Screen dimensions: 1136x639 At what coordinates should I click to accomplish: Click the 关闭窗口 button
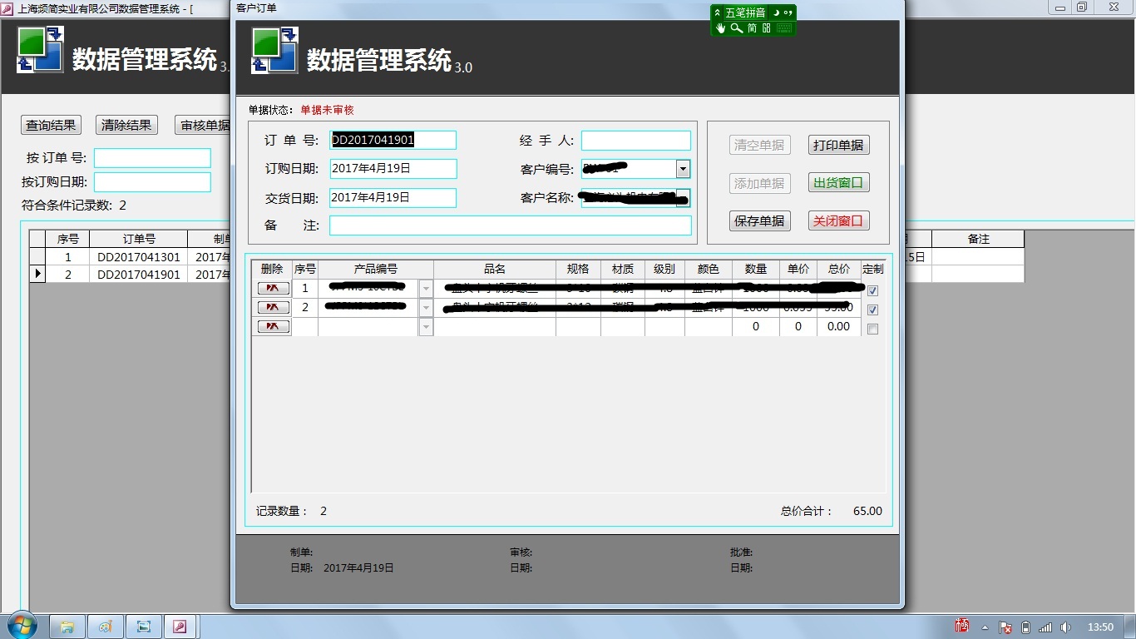point(838,220)
